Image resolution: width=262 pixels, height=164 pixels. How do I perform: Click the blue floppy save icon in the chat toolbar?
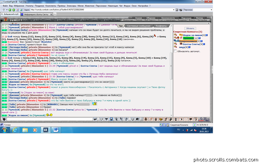point(111,119)
